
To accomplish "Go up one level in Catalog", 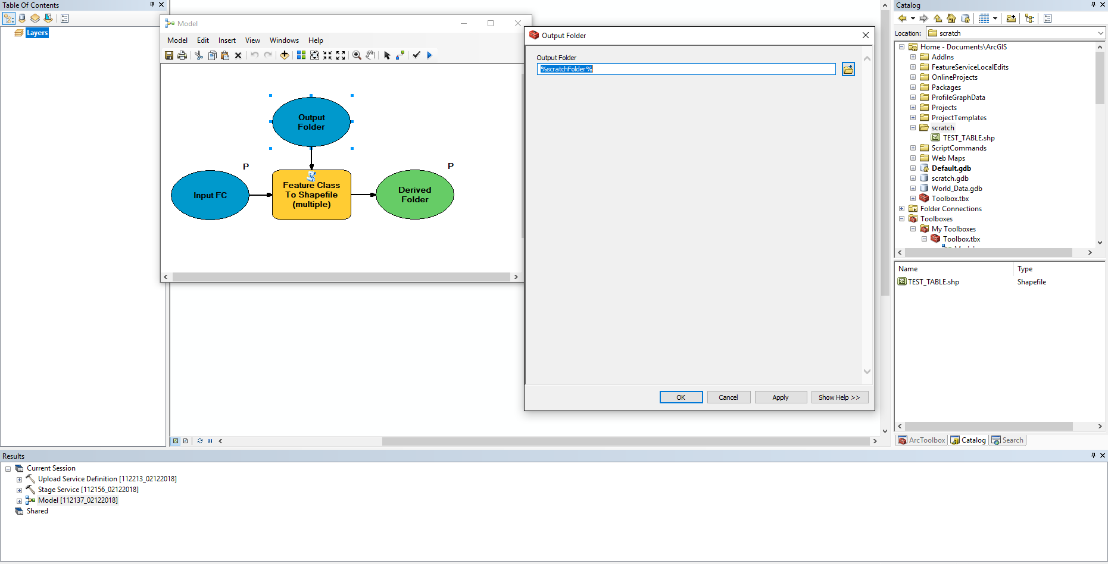I will pos(938,18).
